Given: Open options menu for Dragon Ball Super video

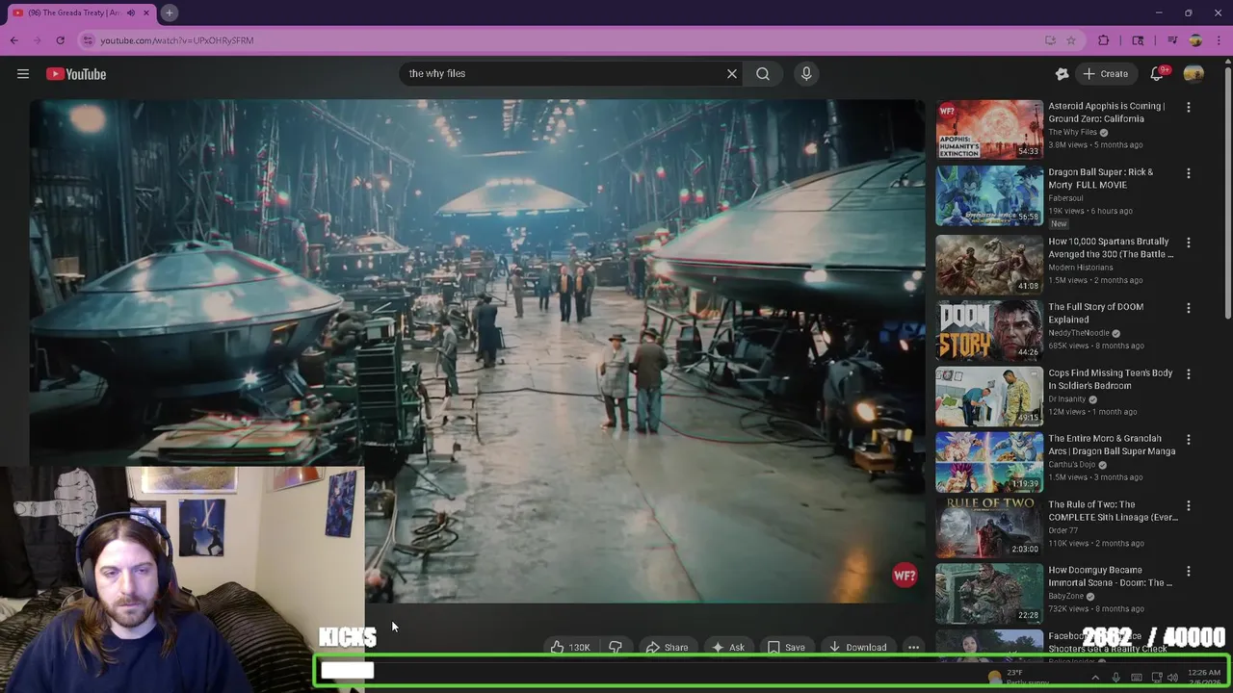Looking at the screenshot, I should [1188, 173].
